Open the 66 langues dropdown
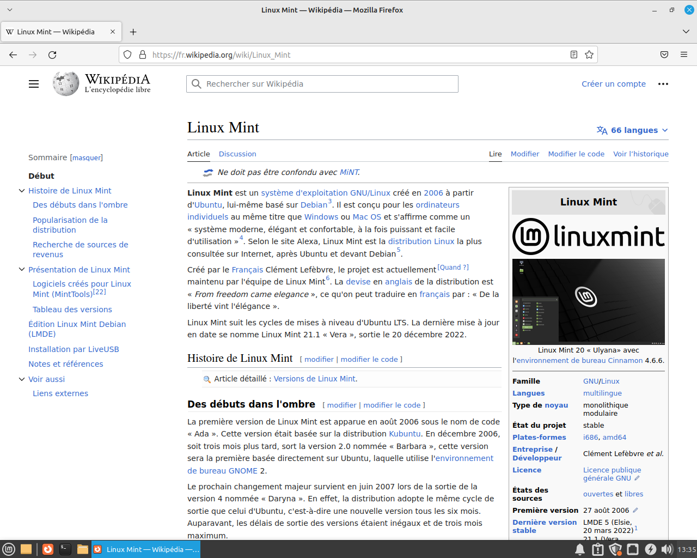697x558 pixels. 633,130
